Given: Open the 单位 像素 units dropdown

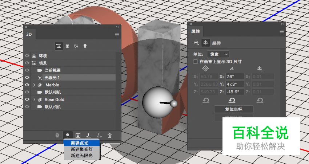Looking at the screenshot, I should point(216,54).
